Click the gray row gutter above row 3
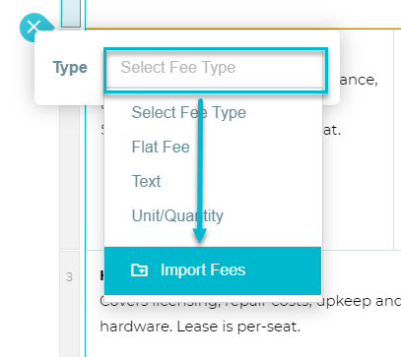This screenshot has height=357, width=401. pos(69,177)
